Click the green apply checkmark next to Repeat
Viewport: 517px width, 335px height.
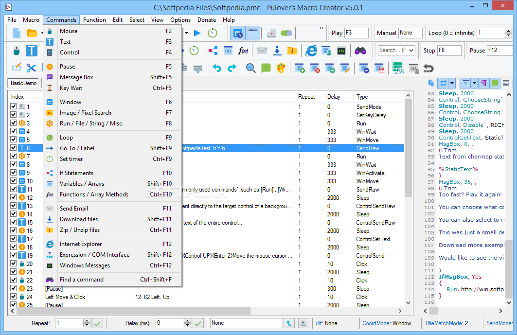(97, 323)
